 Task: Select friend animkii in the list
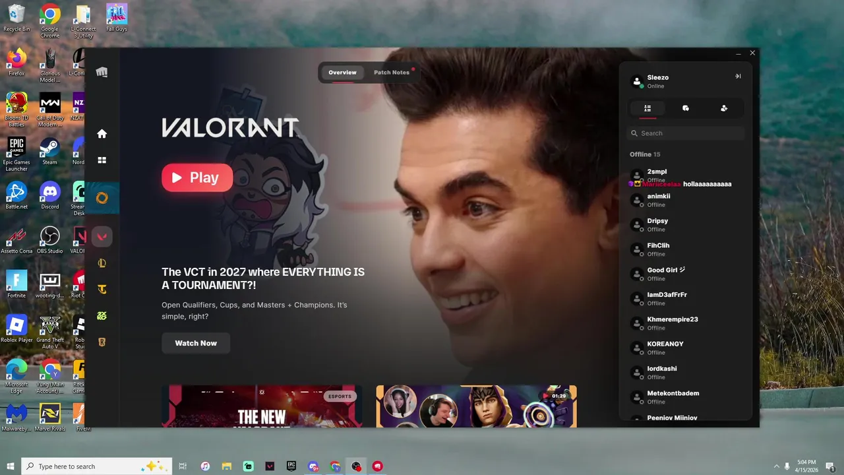coord(686,200)
